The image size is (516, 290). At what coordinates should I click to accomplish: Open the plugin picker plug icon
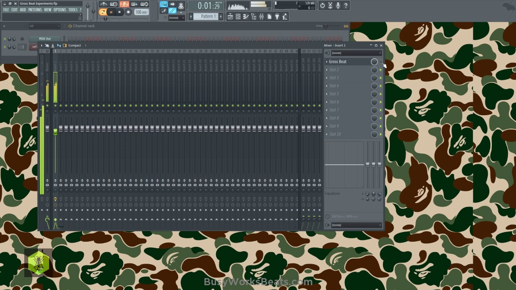tap(277, 17)
